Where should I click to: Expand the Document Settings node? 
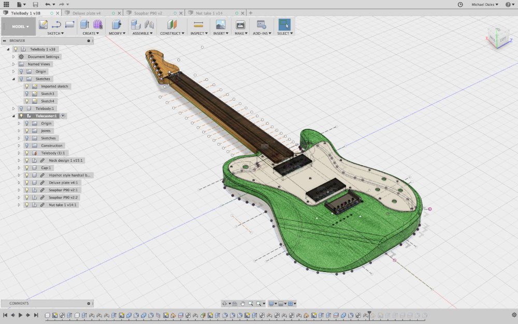pyautogui.click(x=13, y=57)
